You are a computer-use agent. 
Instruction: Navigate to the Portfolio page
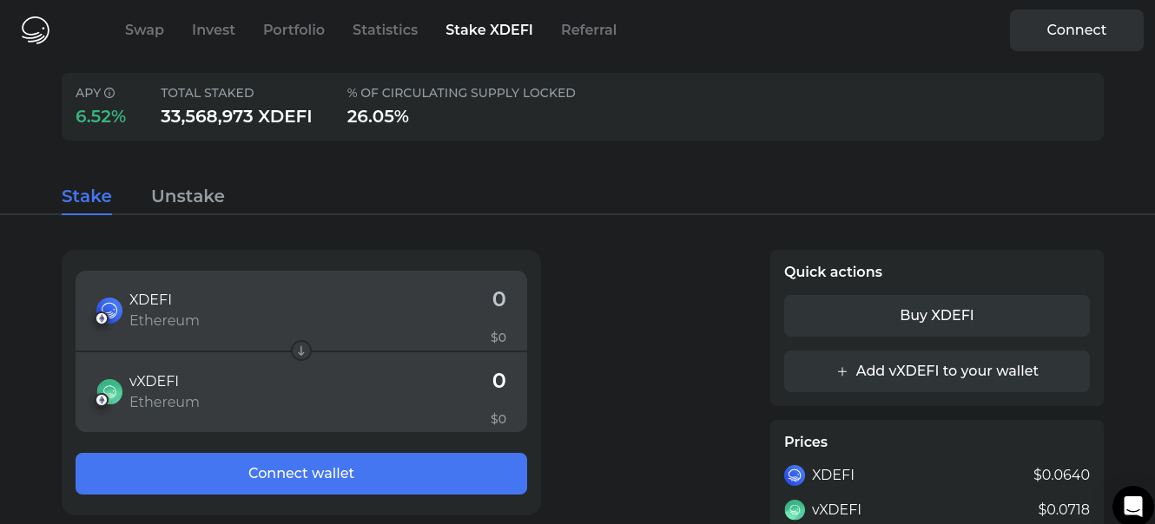pyautogui.click(x=294, y=29)
